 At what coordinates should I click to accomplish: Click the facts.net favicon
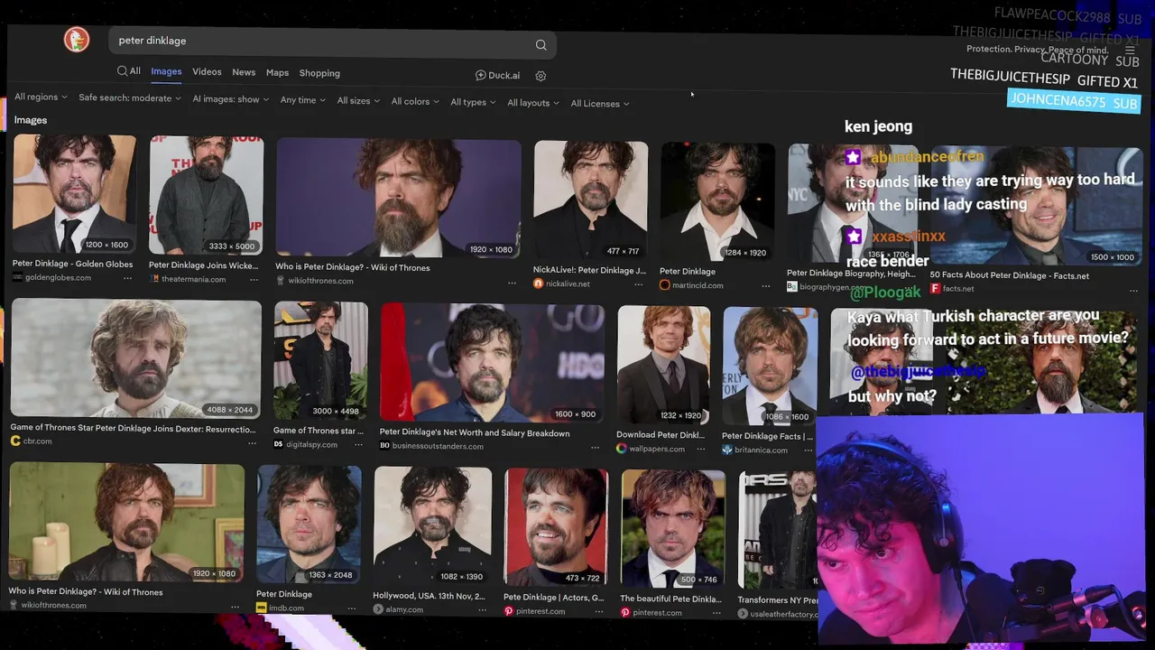tap(936, 289)
